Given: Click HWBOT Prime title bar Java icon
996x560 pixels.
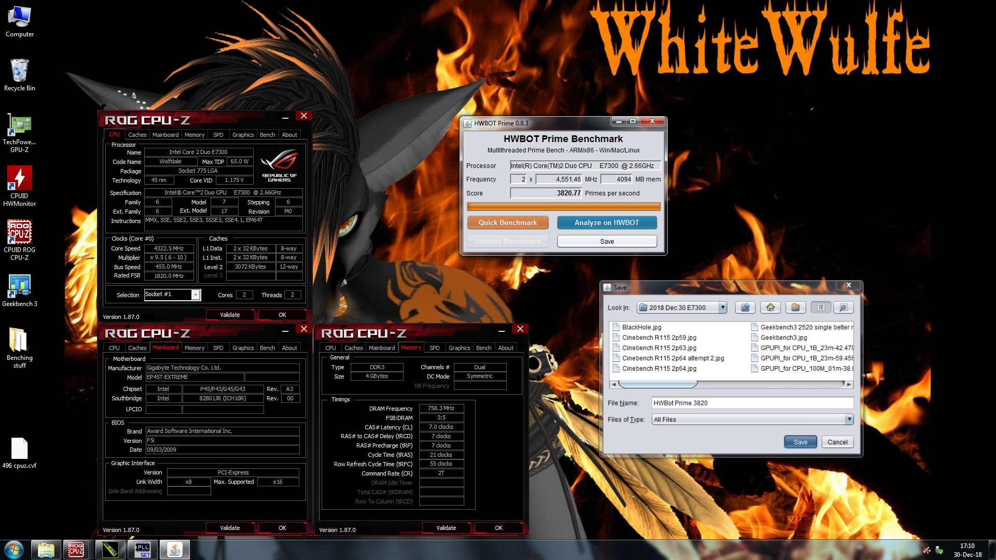Looking at the screenshot, I should tap(467, 123).
